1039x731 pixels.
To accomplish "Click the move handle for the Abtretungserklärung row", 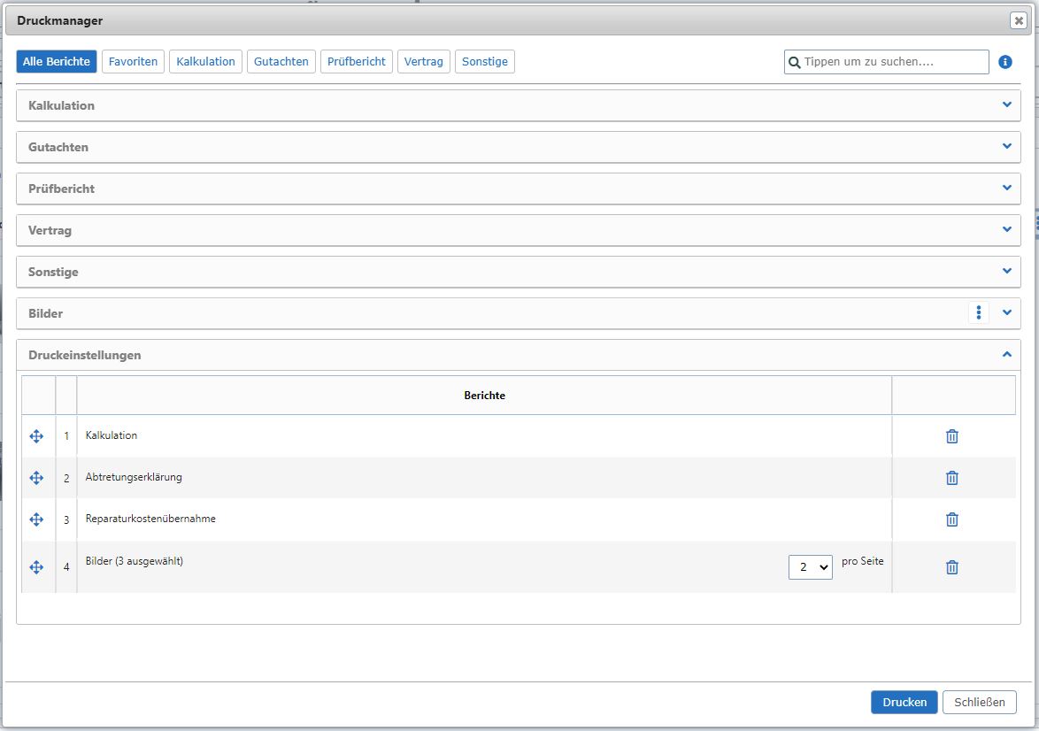I will pyautogui.click(x=36, y=478).
